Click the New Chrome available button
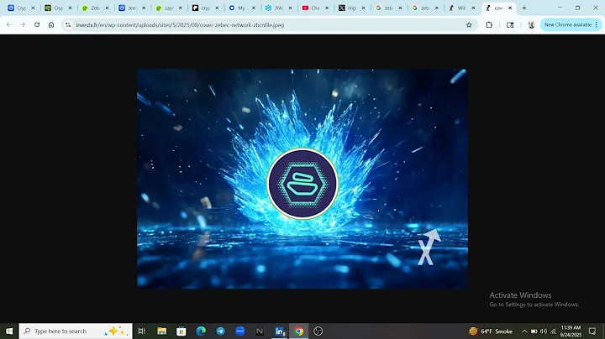605x339 pixels. tap(571, 24)
